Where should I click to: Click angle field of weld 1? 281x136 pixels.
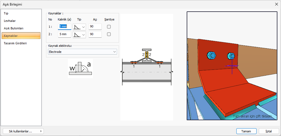point(95,27)
